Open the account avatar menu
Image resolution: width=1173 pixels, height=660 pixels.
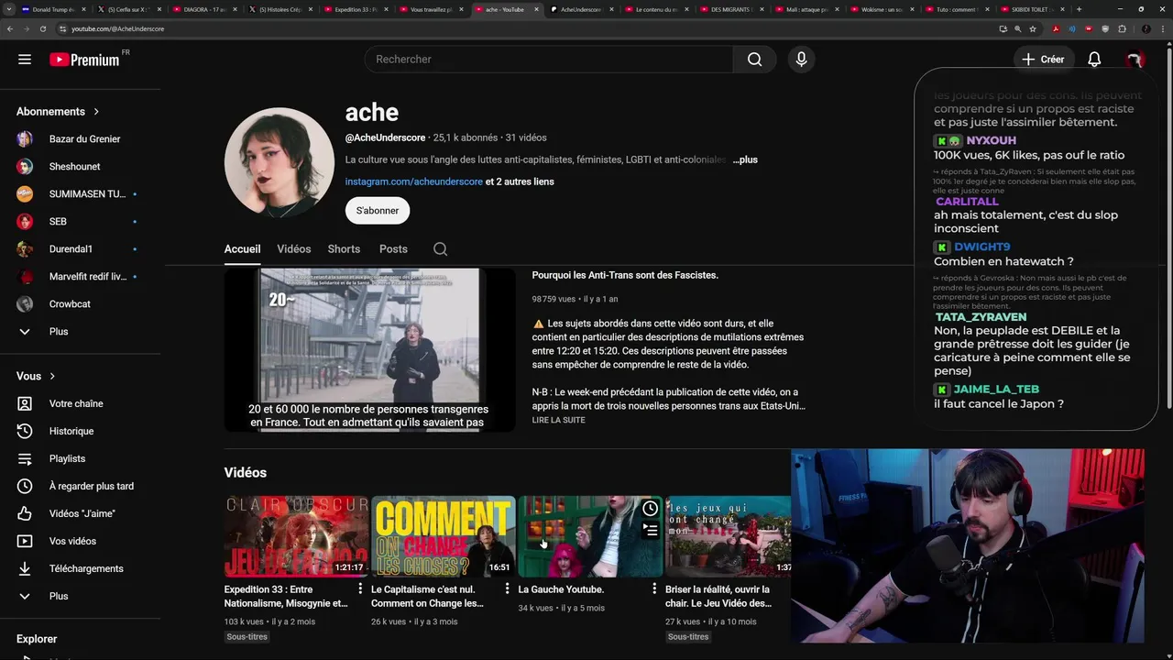point(1135,60)
